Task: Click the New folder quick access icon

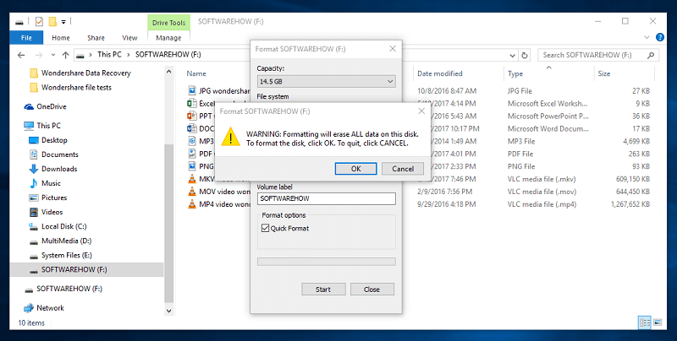Action: coord(52,22)
